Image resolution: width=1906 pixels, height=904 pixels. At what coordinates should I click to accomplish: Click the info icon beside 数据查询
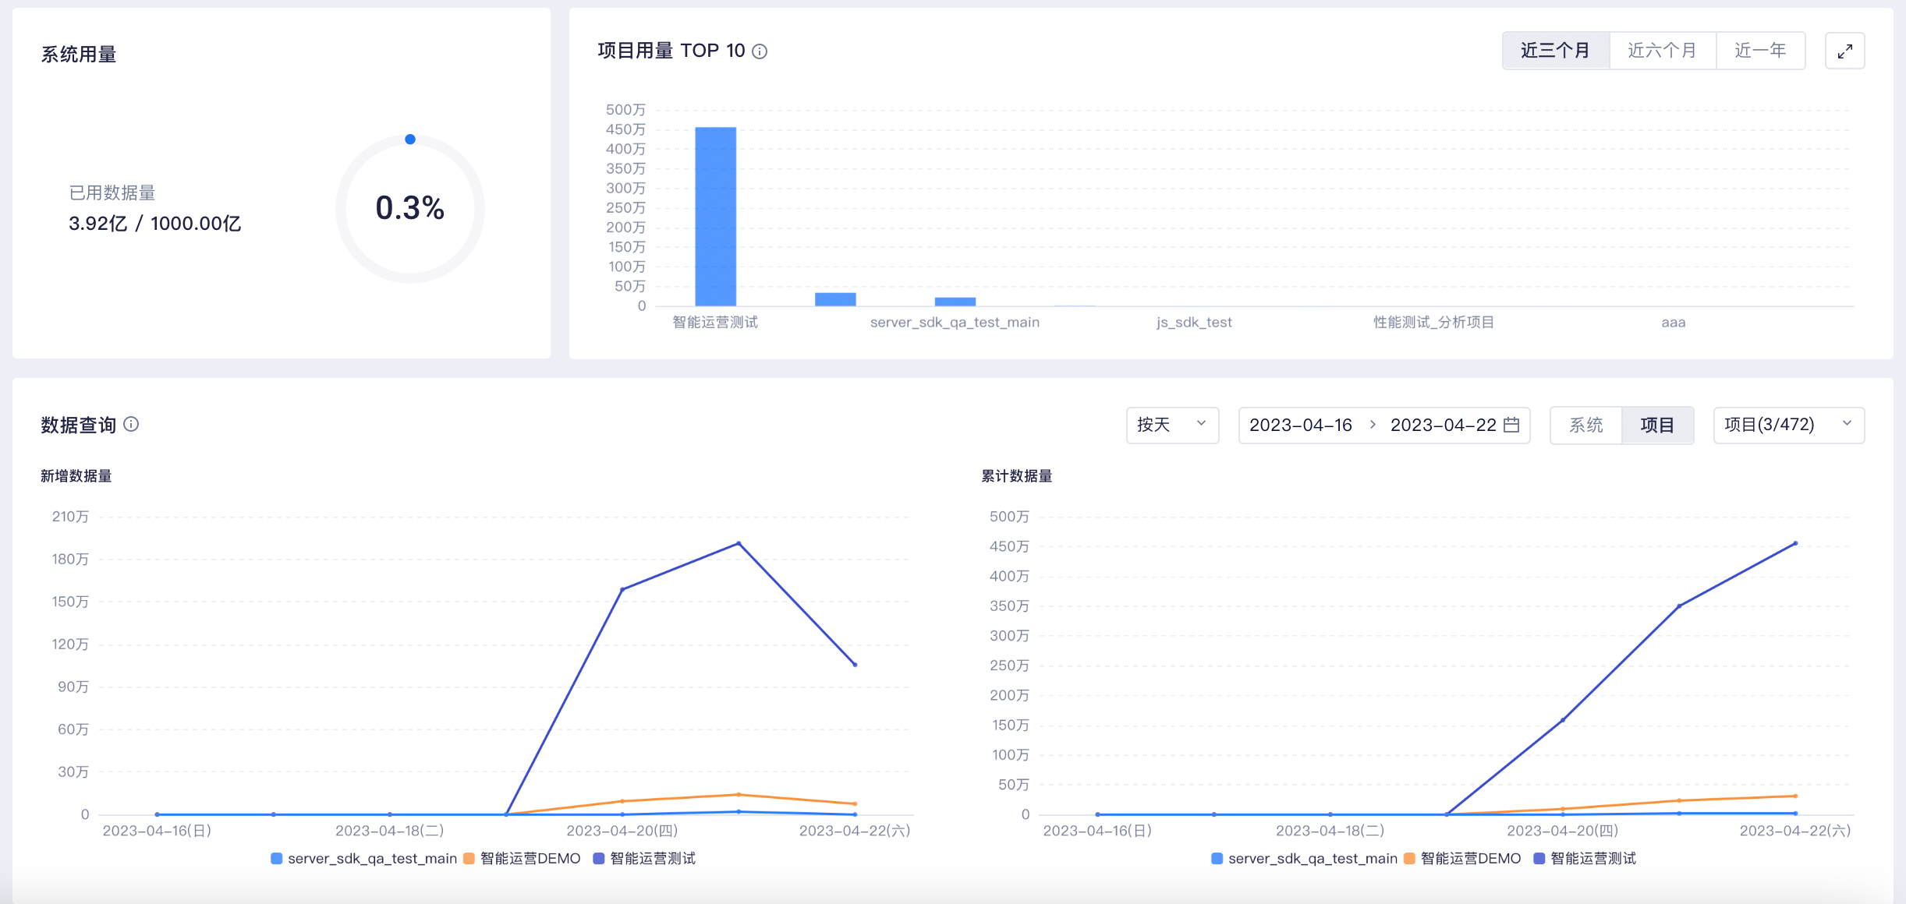pyautogui.click(x=131, y=424)
